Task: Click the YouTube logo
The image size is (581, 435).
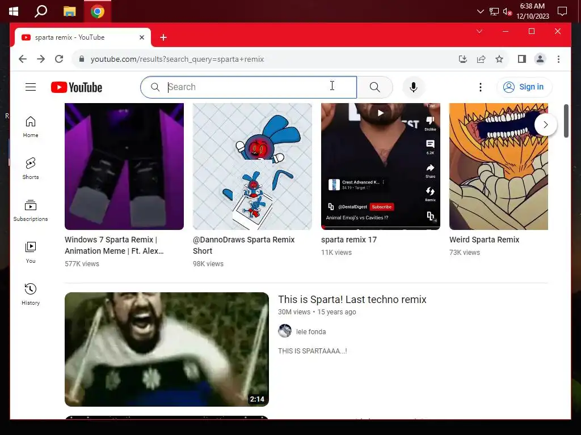Action: point(77,87)
